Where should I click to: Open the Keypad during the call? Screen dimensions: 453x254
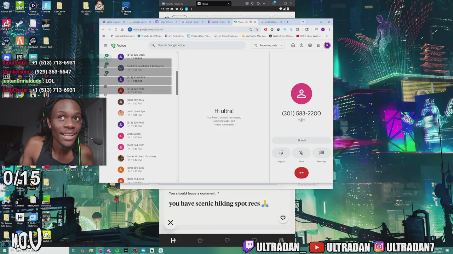tap(281, 153)
